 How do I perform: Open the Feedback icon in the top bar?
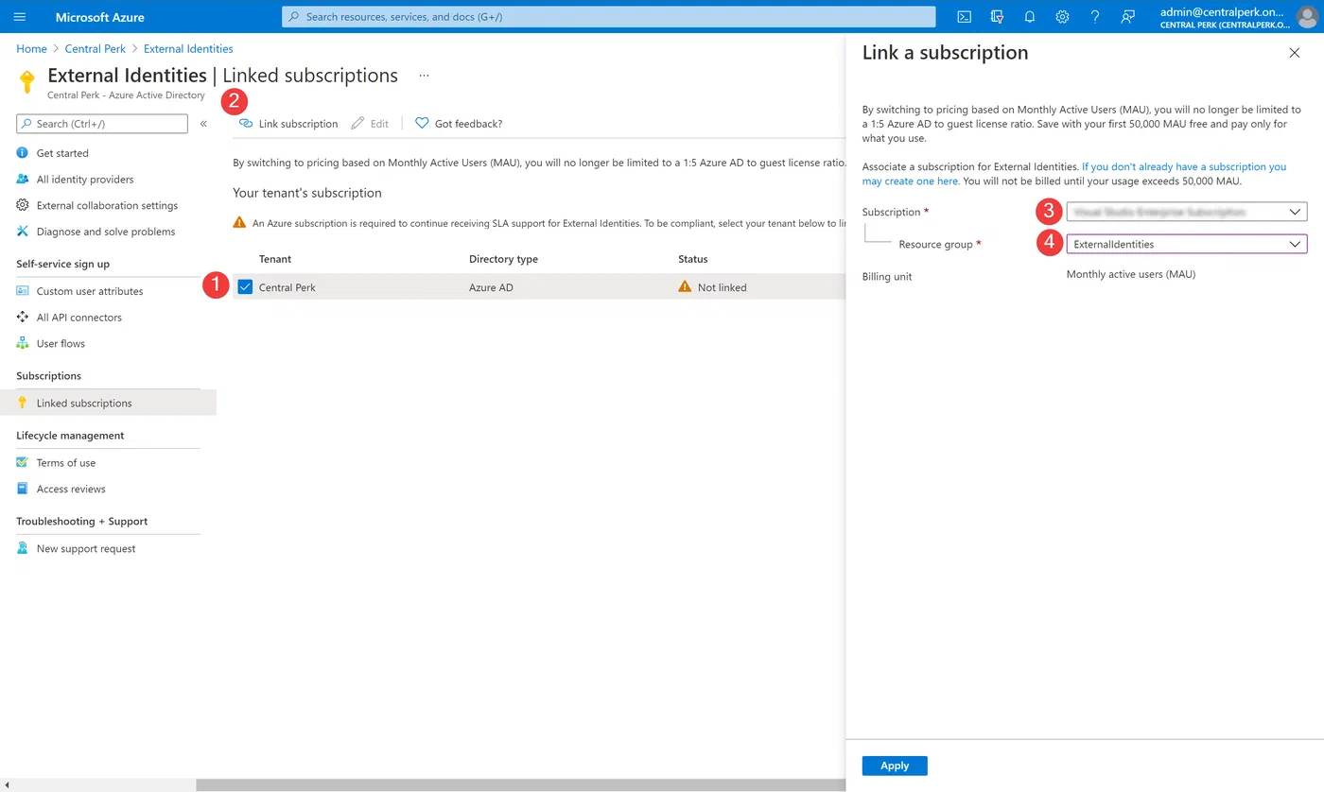point(1127,17)
